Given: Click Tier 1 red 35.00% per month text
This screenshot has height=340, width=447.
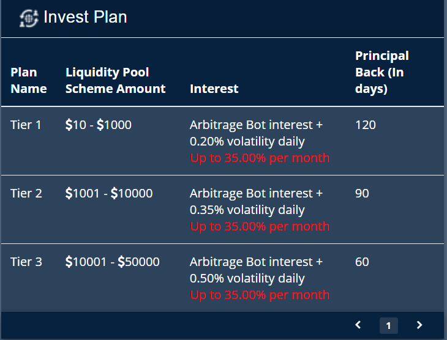Looking at the screenshot, I should pyautogui.click(x=260, y=158).
